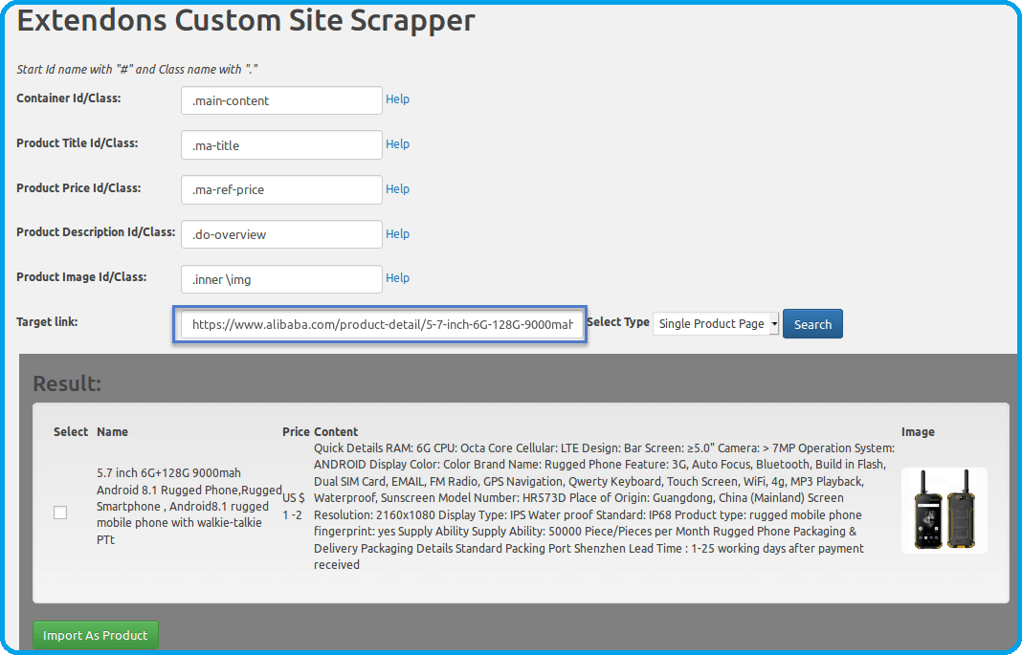Focus the Product Title Id/Class field
Screen dimensions: 1022x655
[281, 145]
